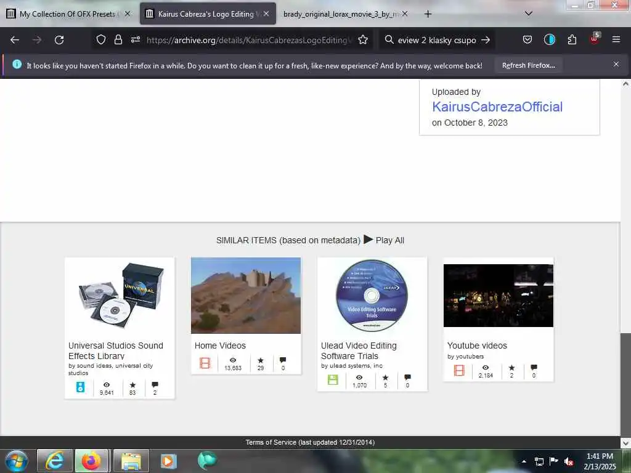Open a new browser tab

(x=428, y=14)
